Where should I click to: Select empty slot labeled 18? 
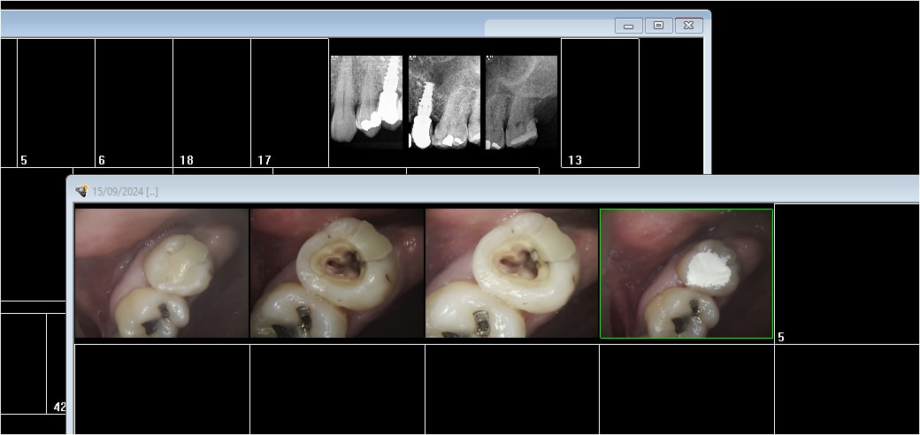(x=211, y=102)
